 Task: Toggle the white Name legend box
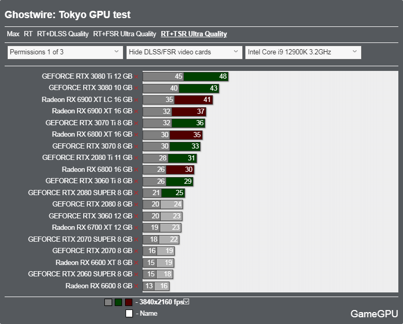point(129,314)
